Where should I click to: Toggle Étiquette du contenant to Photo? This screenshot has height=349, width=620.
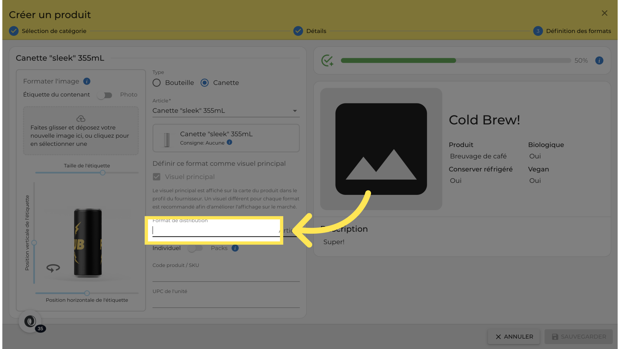click(x=105, y=95)
